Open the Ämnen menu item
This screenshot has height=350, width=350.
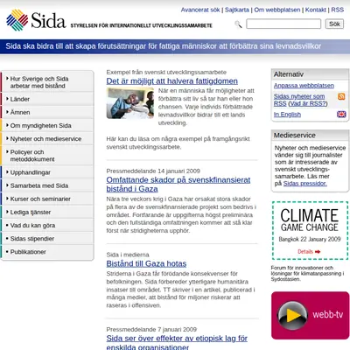point(47,112)
